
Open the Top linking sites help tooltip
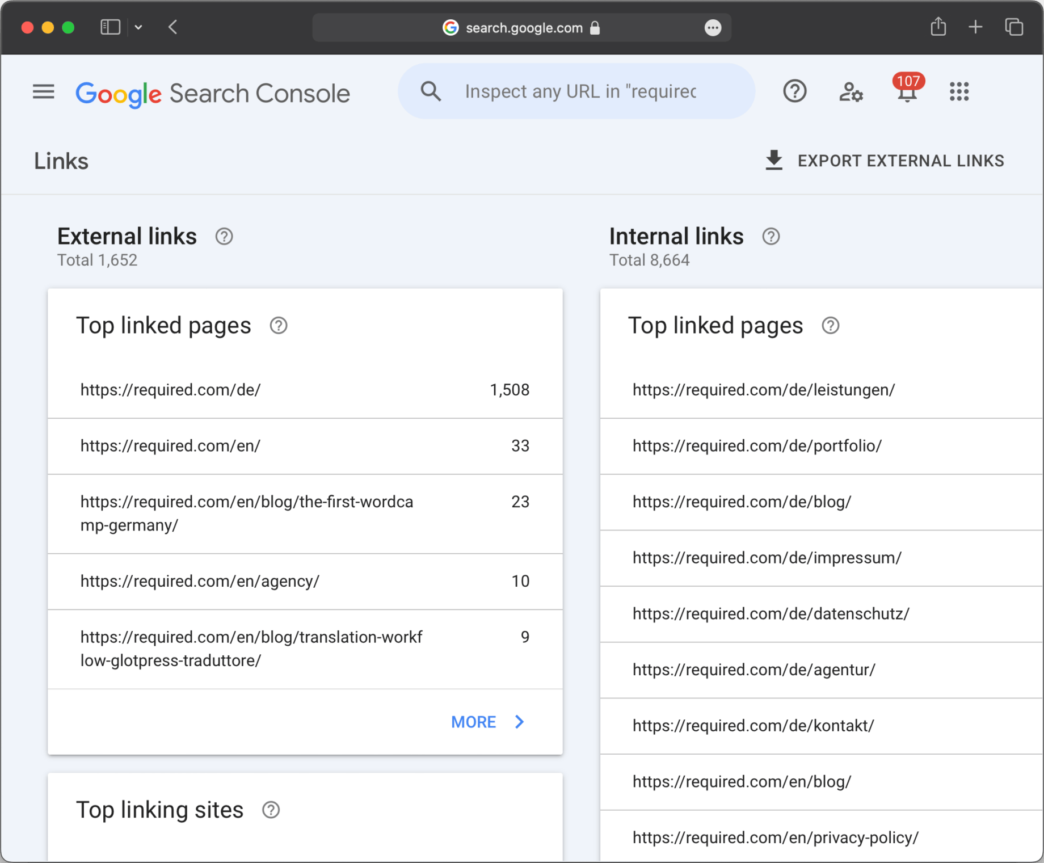(272, 810)
